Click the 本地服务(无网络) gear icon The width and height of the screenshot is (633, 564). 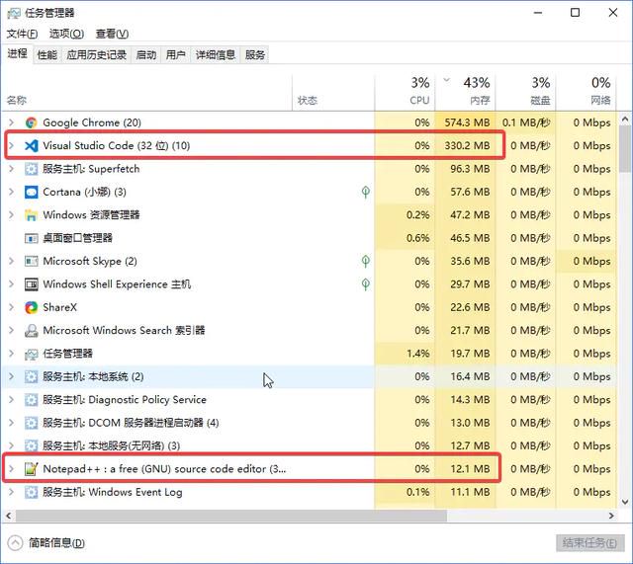[31, 445]
